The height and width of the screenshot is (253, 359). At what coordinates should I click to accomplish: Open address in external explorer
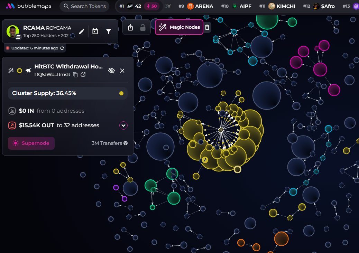pyautogui.click(x=83, y=75)
